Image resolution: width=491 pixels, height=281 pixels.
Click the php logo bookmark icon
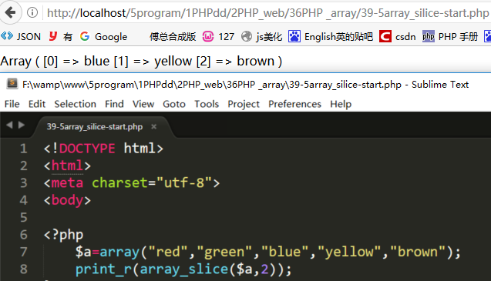coord(429,36)
